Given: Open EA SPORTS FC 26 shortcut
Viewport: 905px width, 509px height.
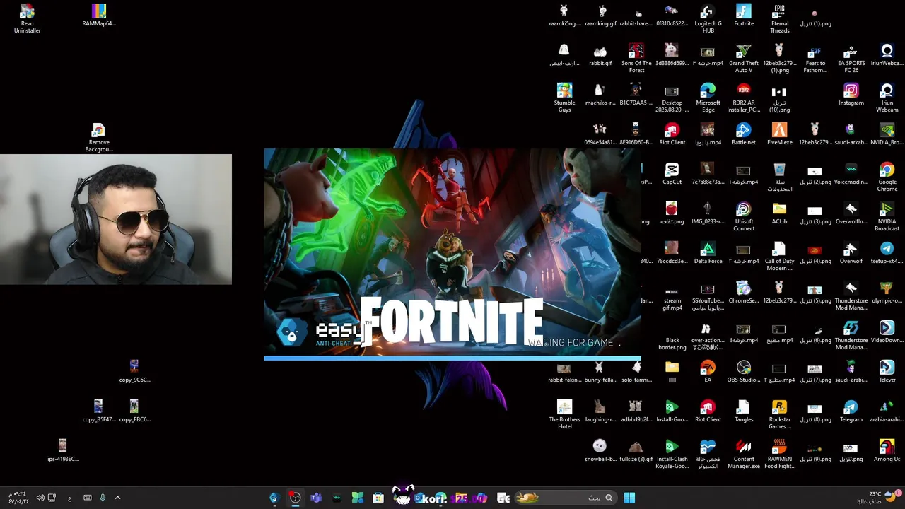Looking at the screenshot, I should coord(851,59).
